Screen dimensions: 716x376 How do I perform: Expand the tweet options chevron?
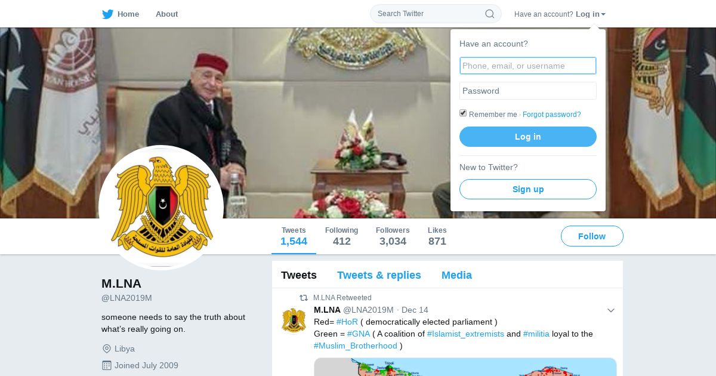coord(610,310)
